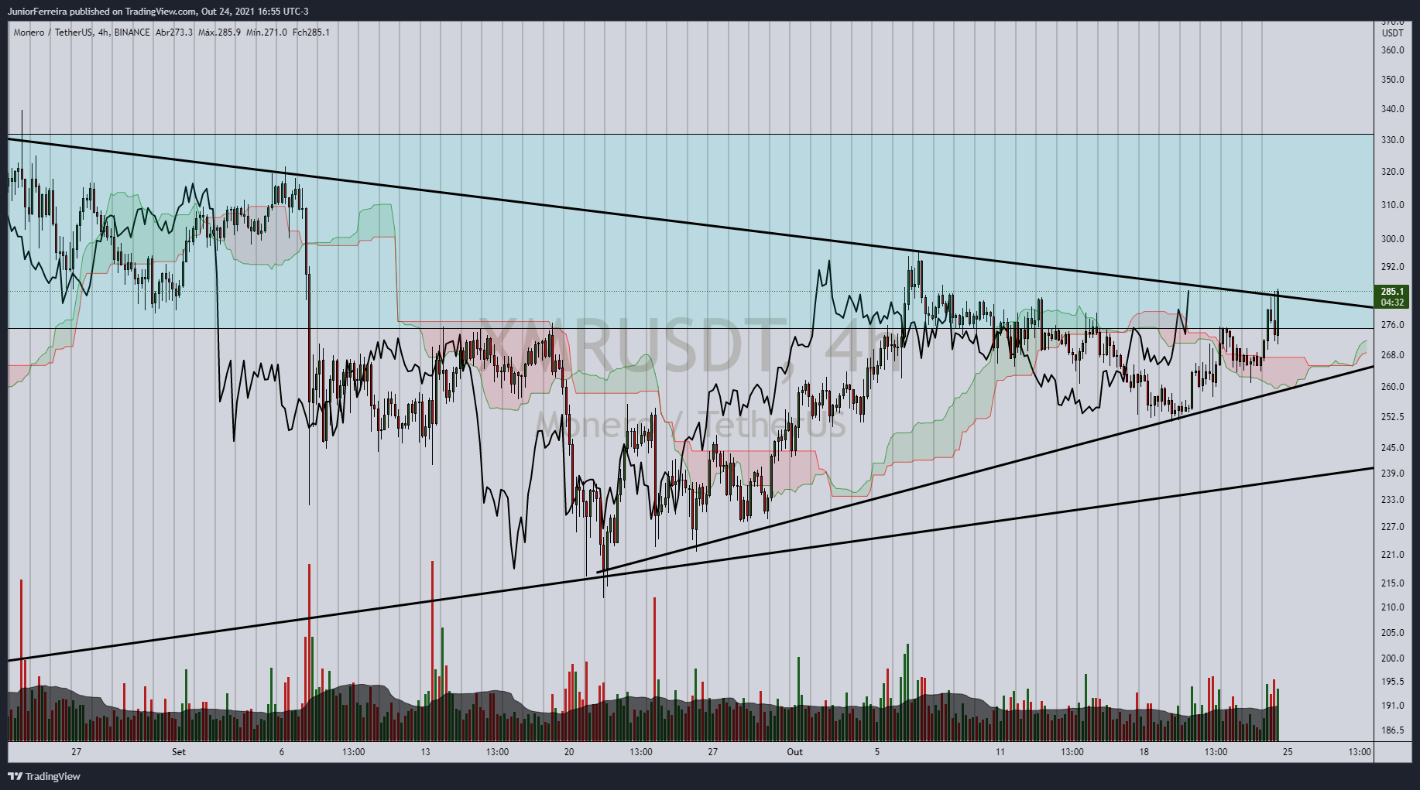Viewport: 1420px width, 790px height.
Task: Click the 186.5 price axis label
Action: tap(1392, 730)
